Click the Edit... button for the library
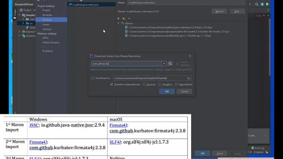 click(x=237, y=11)
